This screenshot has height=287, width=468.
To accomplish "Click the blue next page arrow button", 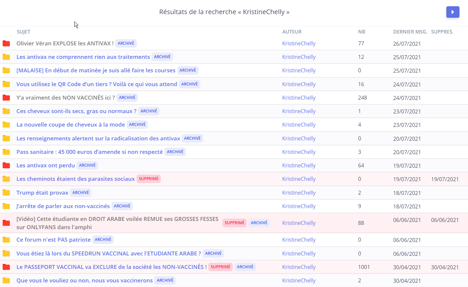I will click(453, 12).
